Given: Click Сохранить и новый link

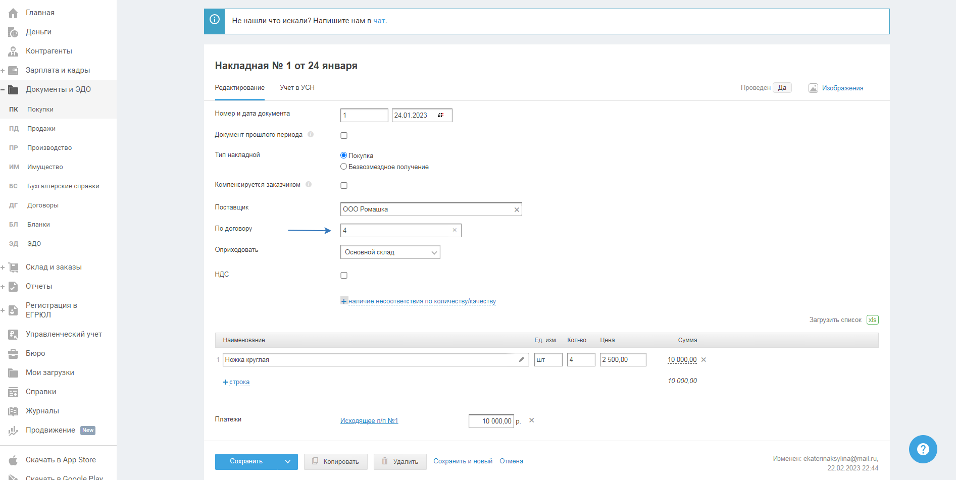Looking at the screenshot, I should (x=463, y=461).
